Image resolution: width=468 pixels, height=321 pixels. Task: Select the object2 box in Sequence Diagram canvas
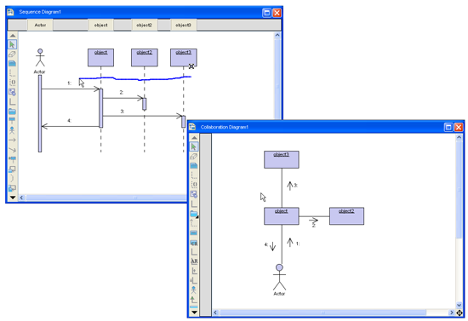(145, 58)
